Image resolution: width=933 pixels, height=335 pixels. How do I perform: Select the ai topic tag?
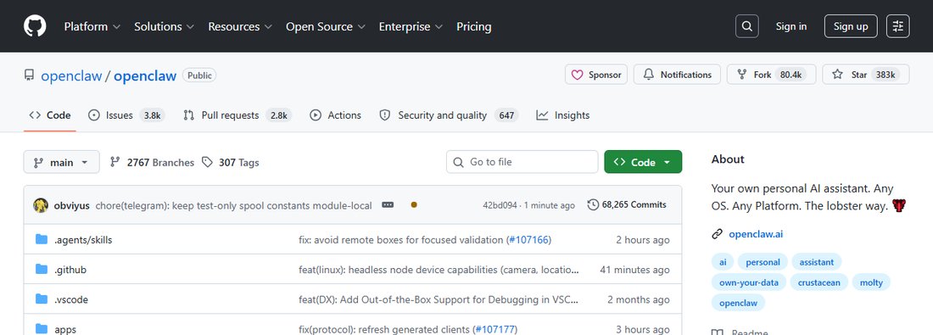point(723,262)
